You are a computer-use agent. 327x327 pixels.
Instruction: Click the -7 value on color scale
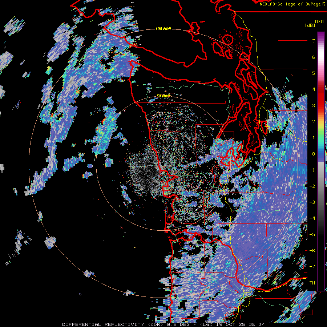click(x=312, y=267)
